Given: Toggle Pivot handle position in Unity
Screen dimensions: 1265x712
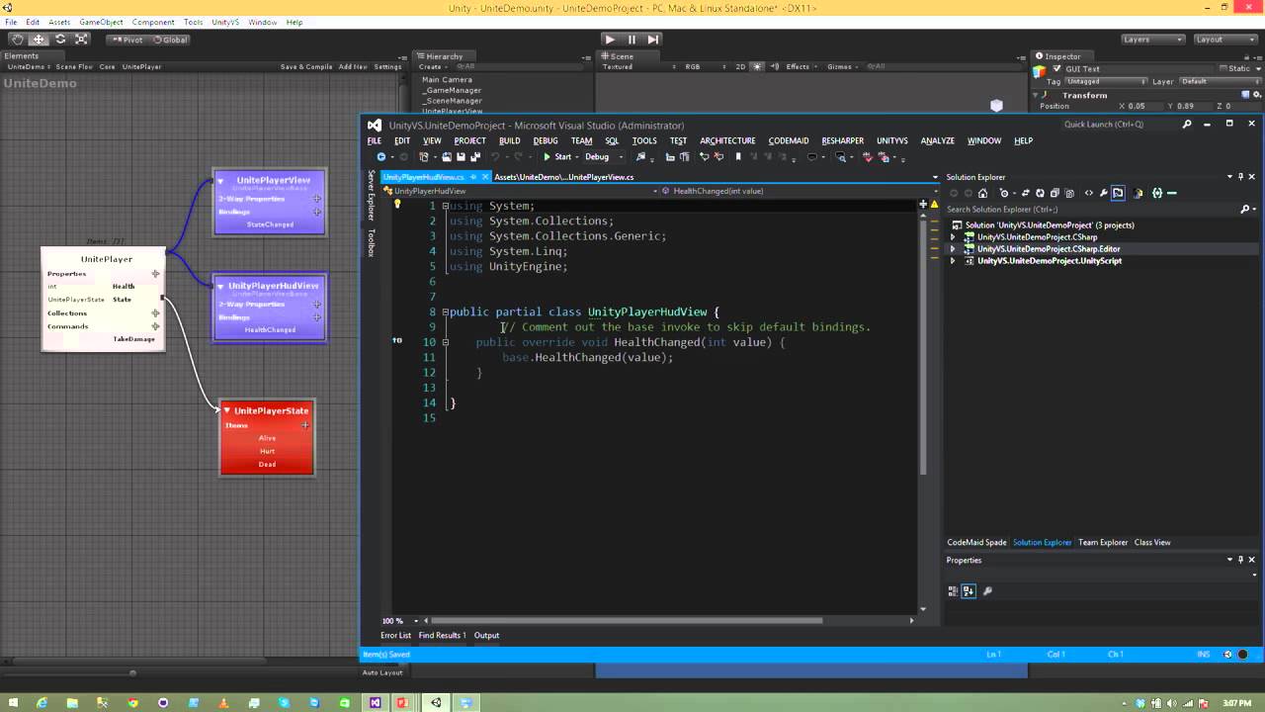Looking at the screenshot, I should pos(127,40).
